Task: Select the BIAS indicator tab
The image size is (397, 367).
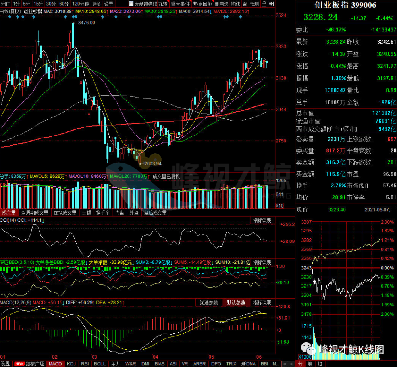Action: [160, 364]
